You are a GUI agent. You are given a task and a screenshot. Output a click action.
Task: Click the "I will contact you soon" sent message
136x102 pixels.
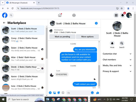[x=85, y=84]
